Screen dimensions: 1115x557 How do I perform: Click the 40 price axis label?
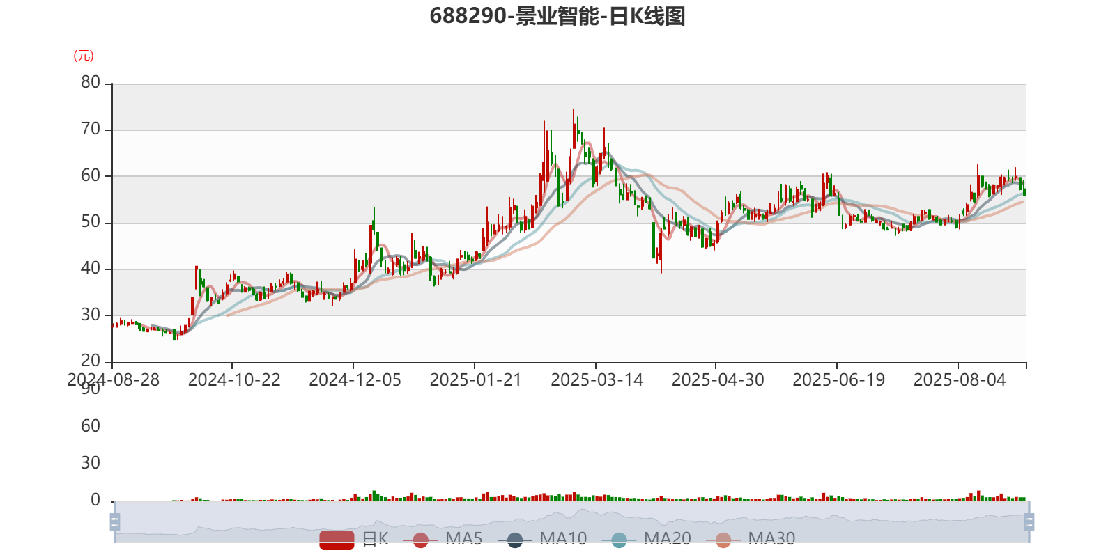pos(91,269)
